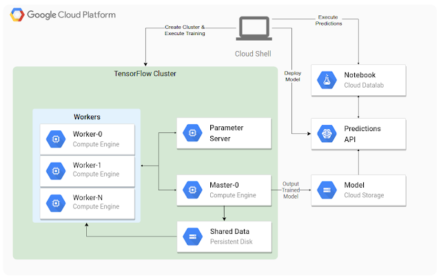The image size is (441, 280).
Task: Click the Worker-N Compute Engine chip icon
Action: 56,203
